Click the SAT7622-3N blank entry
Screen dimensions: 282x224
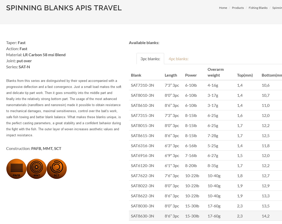(x=143, y=176)
